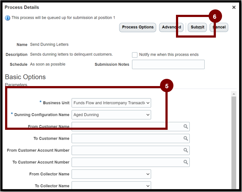The image size is (242, 192).
Task: Open the To Customer Name search lookup
Action: 186,138
